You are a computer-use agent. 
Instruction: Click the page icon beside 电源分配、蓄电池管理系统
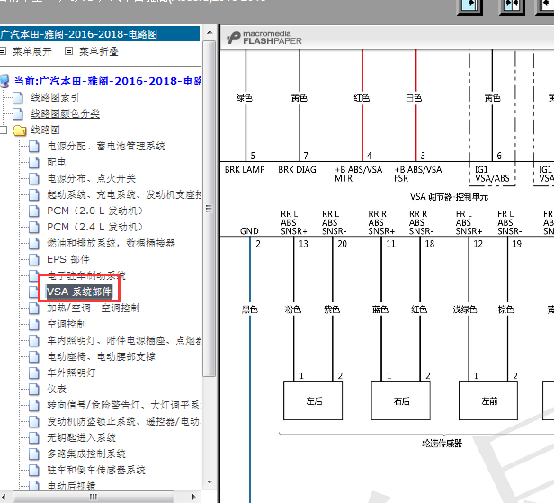point(34,146)
